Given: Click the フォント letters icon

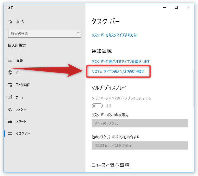Looking at the screenshot, I should tap(10, 109).
